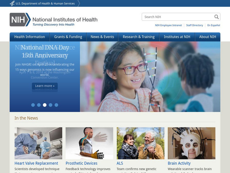Select the fifth slideshow dot
This screenshot has height=173, width=230.
56,105
